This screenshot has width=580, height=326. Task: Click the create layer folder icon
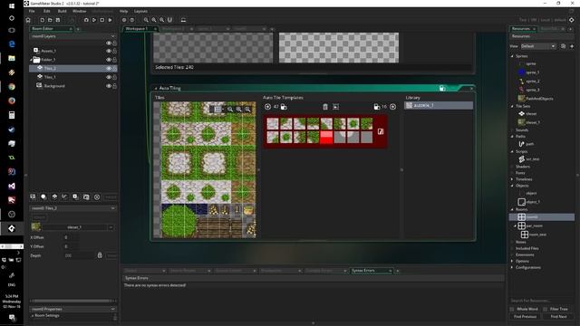click(86, 197)
